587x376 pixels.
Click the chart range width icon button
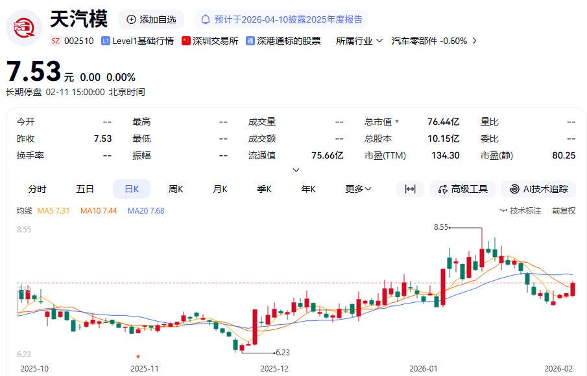411,189
